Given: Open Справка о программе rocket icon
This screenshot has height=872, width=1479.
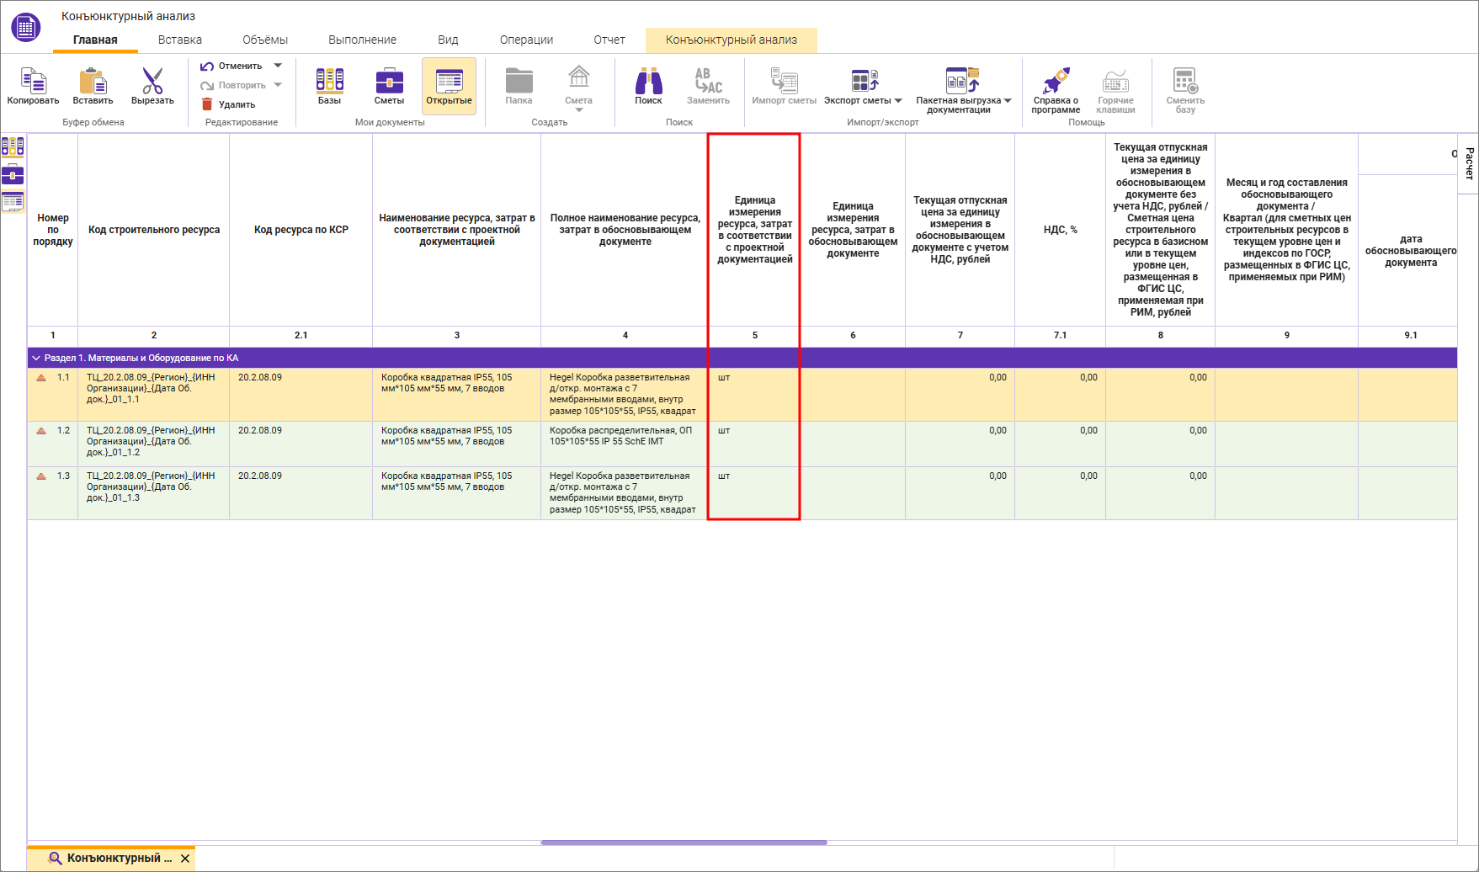Looking at the screenshot, I should click(1056, 82).
